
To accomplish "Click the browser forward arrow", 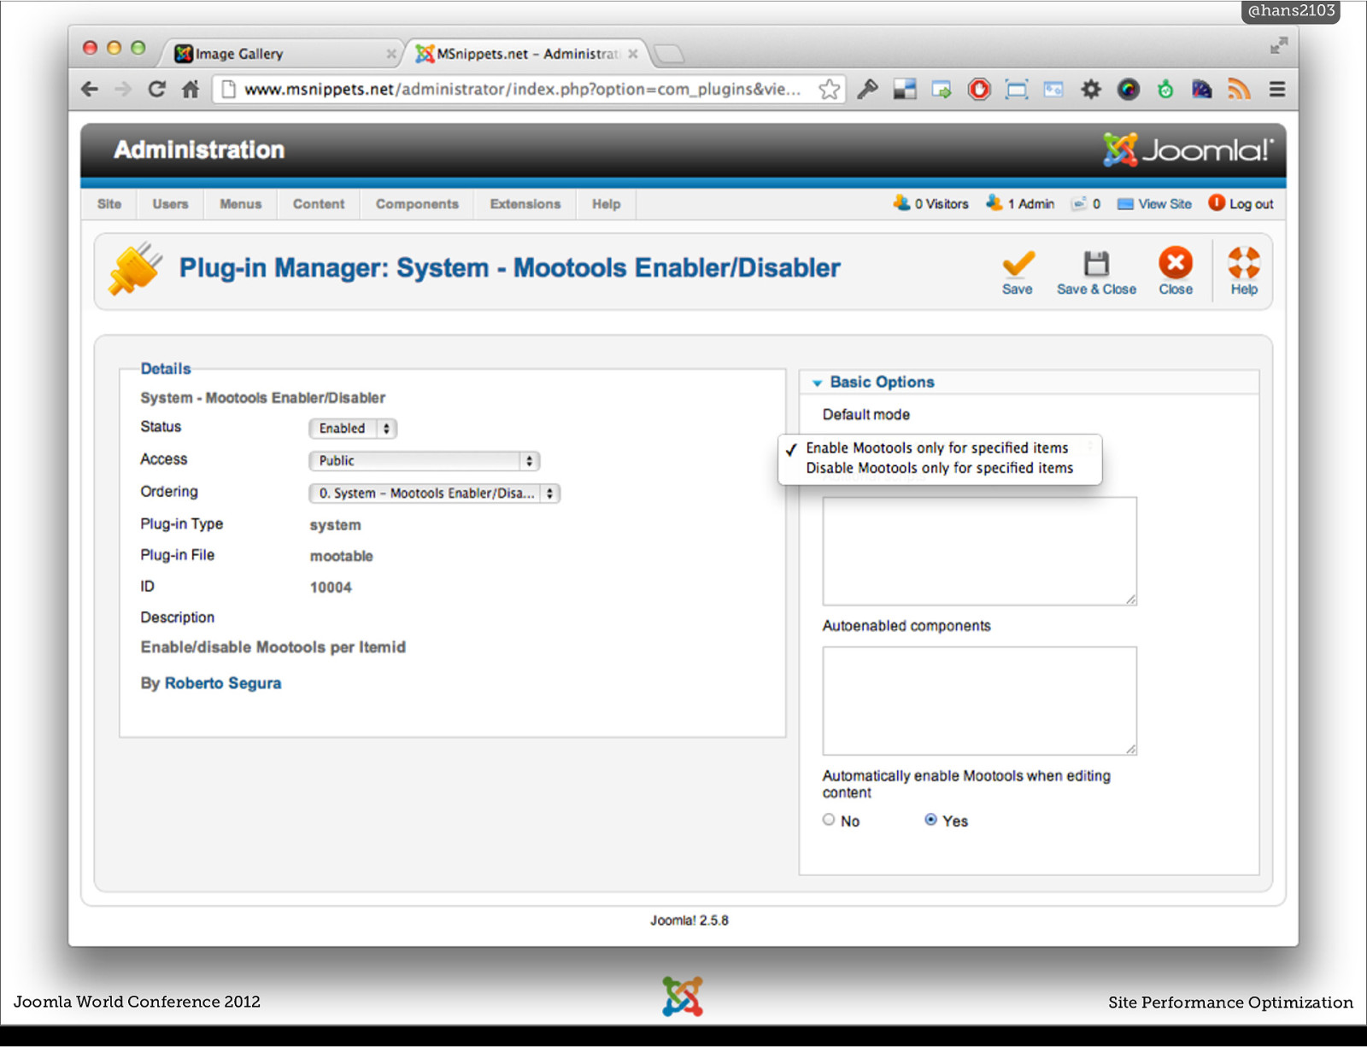I will pyautogui.click(x=123, y=89).
